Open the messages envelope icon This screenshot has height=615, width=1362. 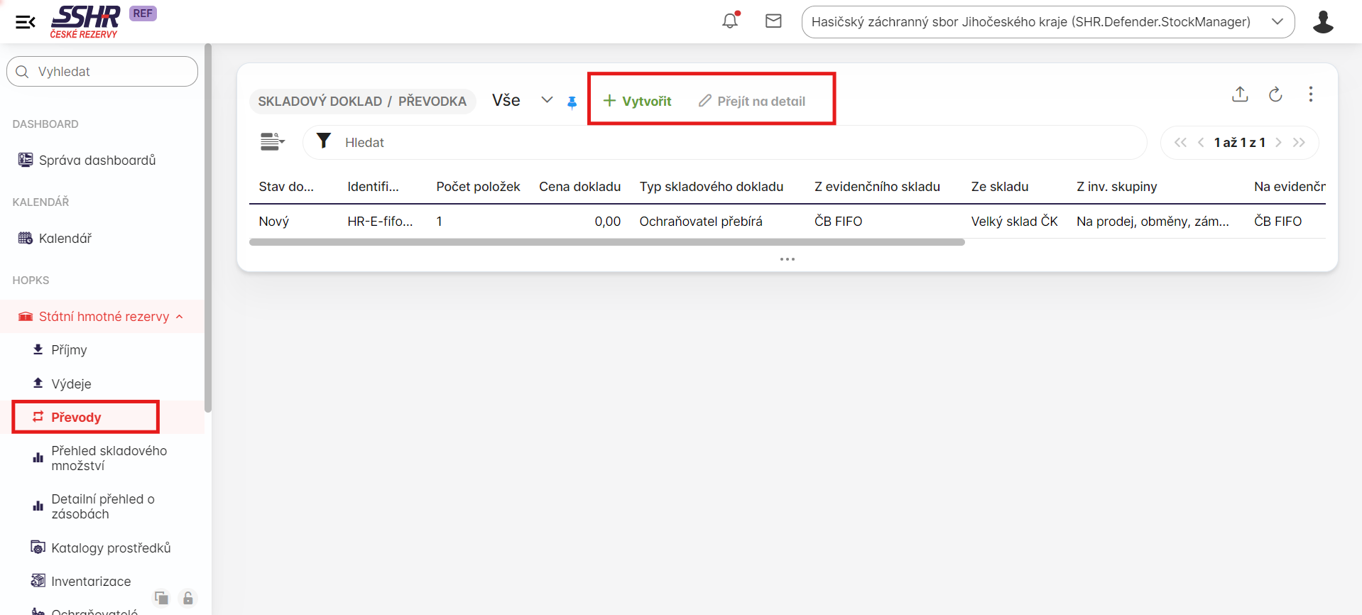pyautogui.click(x=773, y=21)
